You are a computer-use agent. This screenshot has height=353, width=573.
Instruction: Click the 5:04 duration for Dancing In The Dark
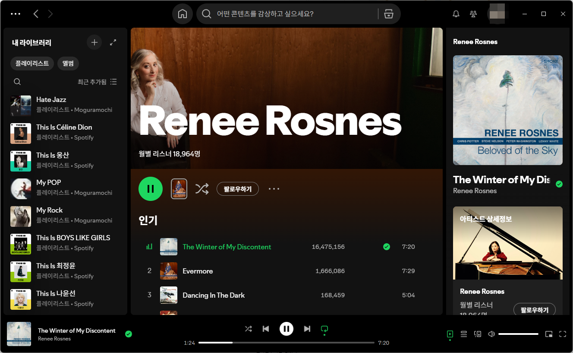[x=408, y=295]
